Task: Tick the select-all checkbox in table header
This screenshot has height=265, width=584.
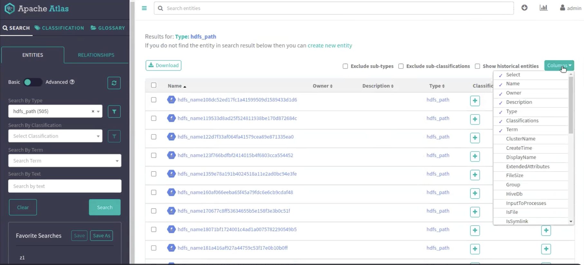Action: tap(154, 85)
